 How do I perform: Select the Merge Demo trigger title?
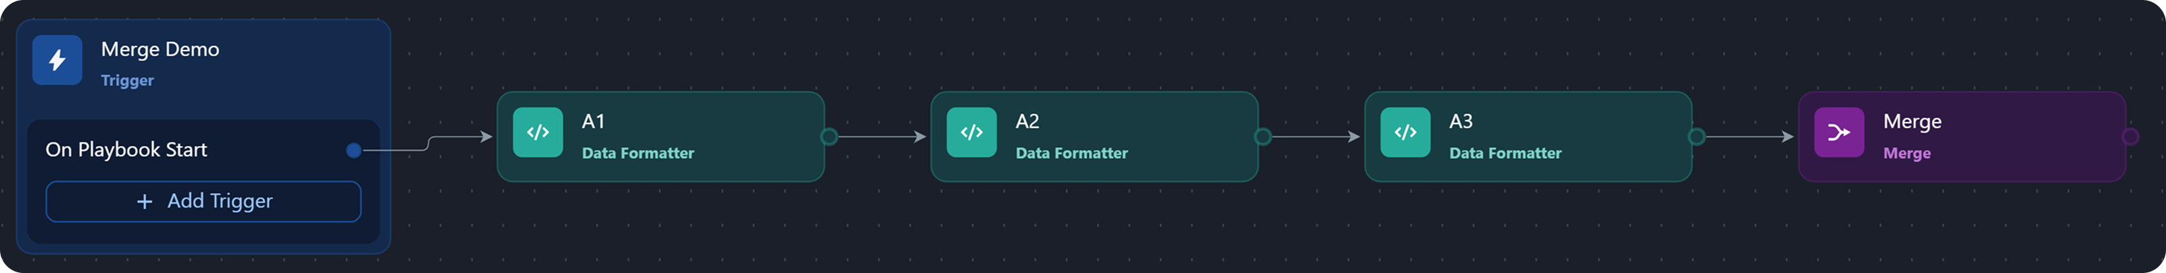click(x=160, y=49)
